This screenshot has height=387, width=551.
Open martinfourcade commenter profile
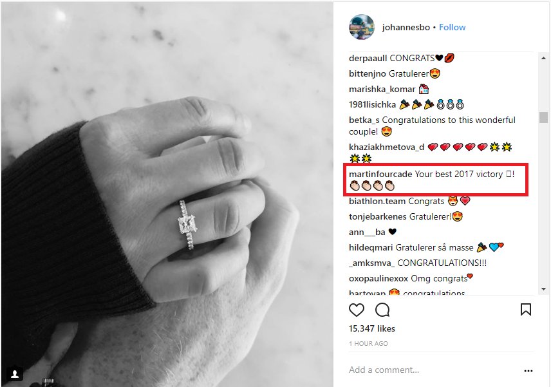(x=380, y=174)
